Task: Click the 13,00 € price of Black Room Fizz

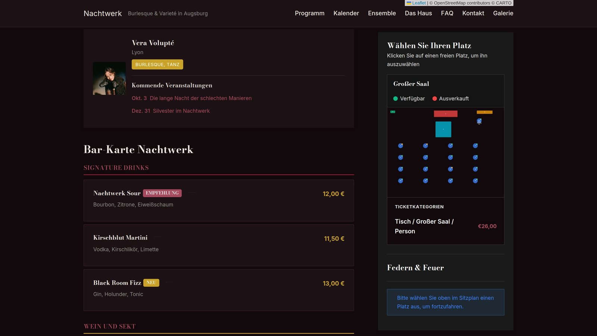Action: 334,283
